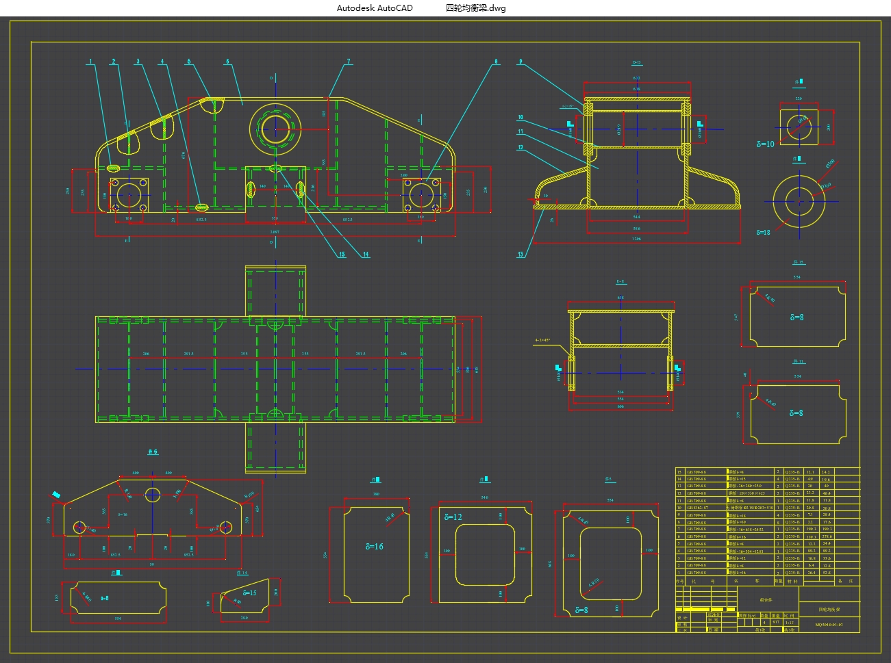Pick the 2097 overall length dimension
891x663 pixels.
click(x=275, y=233)
